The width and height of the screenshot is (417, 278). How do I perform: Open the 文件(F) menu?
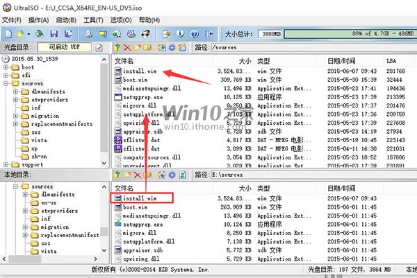(x=13, y=20)
